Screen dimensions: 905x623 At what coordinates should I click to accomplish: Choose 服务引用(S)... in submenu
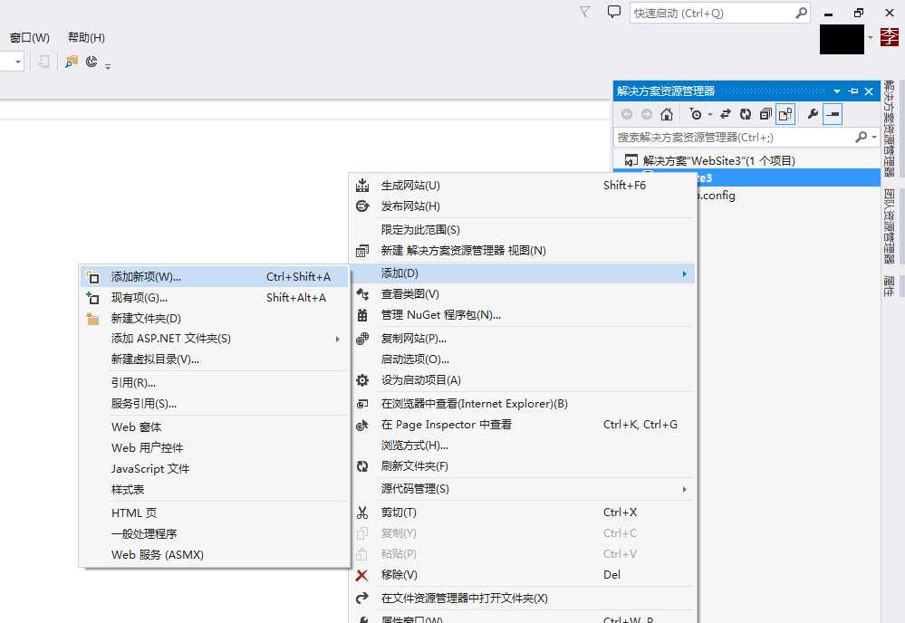point(215,404)
